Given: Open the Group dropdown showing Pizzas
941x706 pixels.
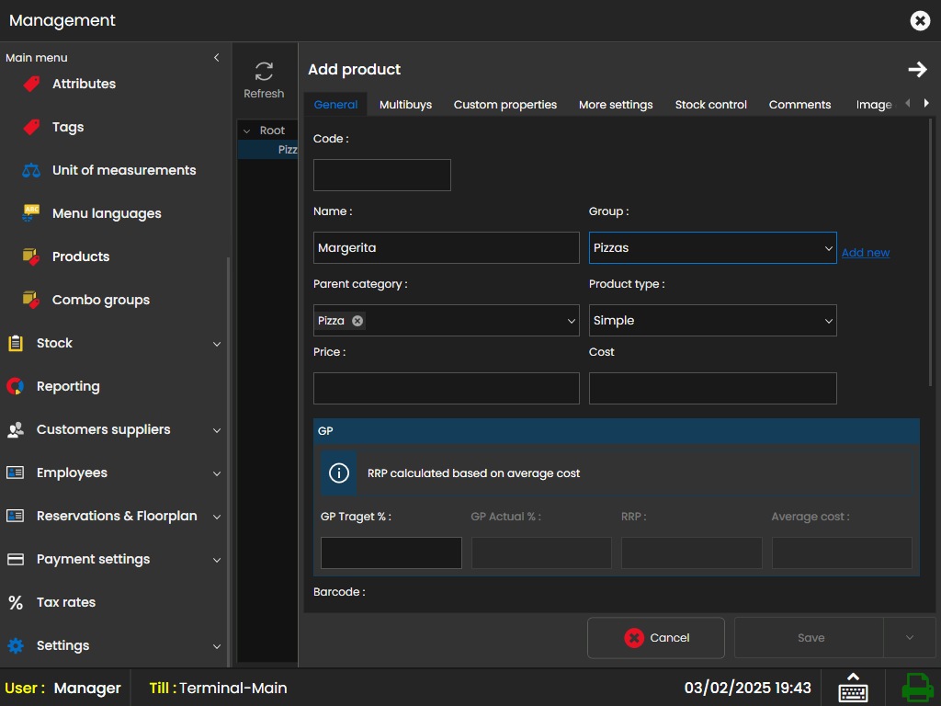Looking at the screenshot, I should point(712,248).
